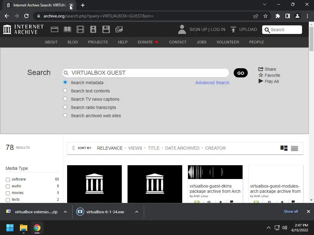314x235 pixels.
Task: Sort results by DATE ARCHIVED
Action: [x=182, y=148]
